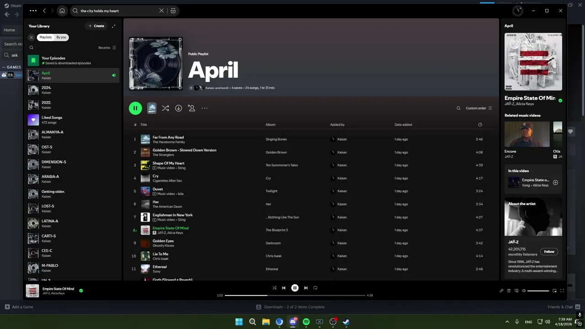Viewport: 585px width, 329px height.
Task: Open the Create menu in Your Library
Action: pyautogui.click(x=96, y=26)
